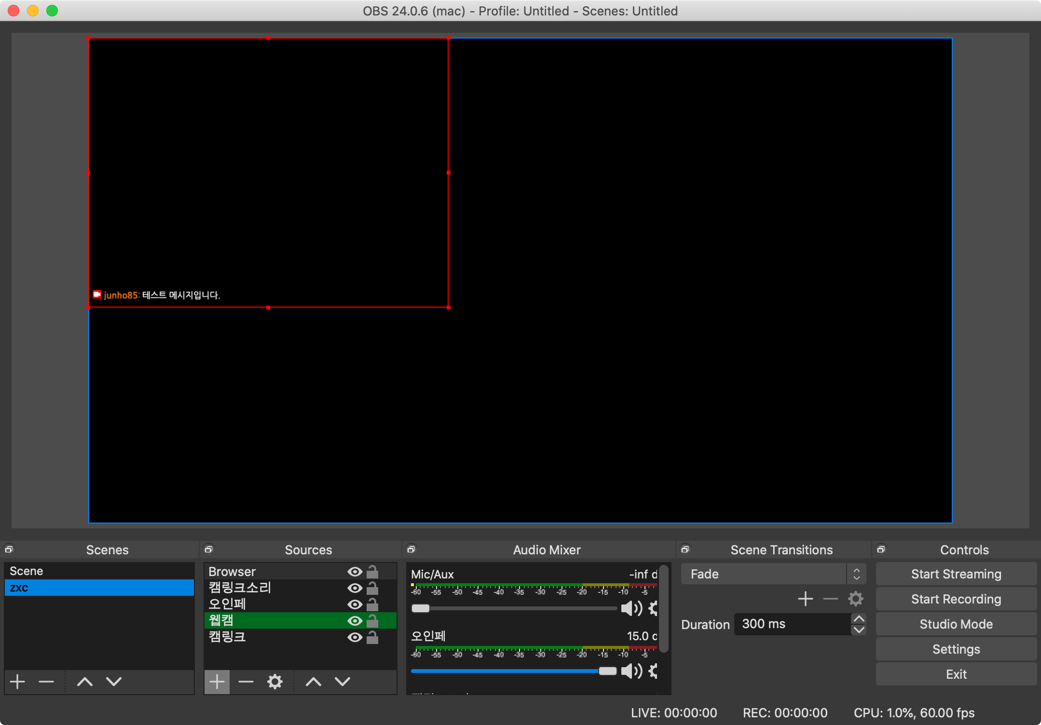Undock the Audio Mixer panel
1041x725 pixels.
coord(411,549)
